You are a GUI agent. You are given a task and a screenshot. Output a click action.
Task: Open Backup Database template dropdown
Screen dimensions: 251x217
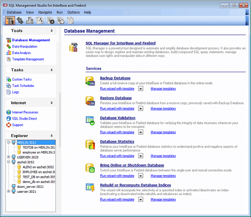tap(141, 88)
